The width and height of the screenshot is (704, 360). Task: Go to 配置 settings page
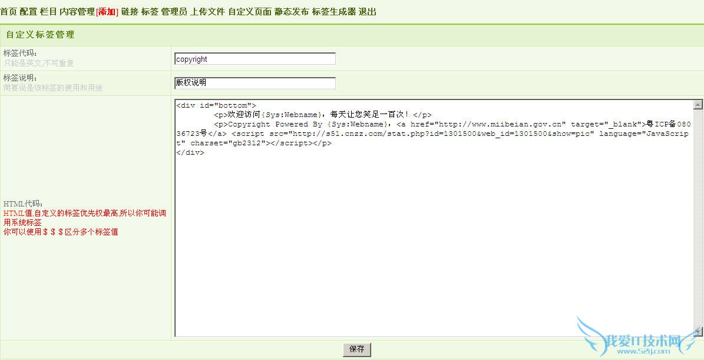[x=28, y=12]
